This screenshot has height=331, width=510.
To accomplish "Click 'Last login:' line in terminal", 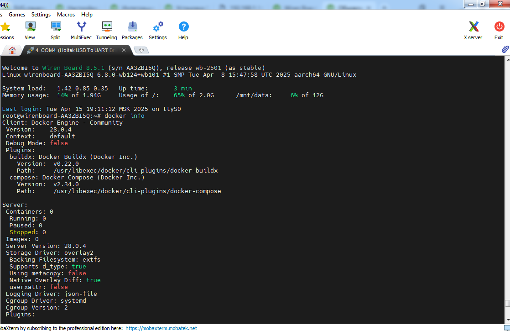I will (x=91, y=109).
